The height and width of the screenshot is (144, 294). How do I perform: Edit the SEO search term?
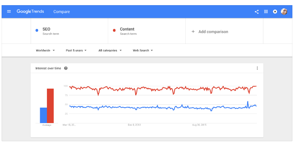pyautogui.click(x=69, y=31)
